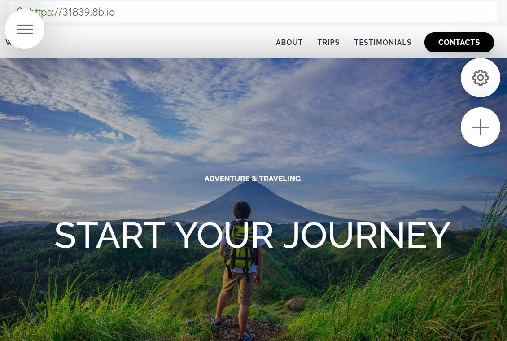This screenshot has width=507, height=341.
Task: Click the partially hidden site logo in the navbar
Action: click(x=8, y=42)
